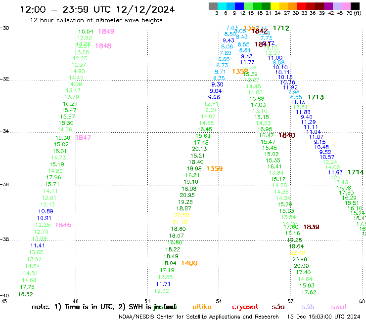Click the pink time label '1847'
Screen dimensions: 366x321
click(x=83, y=138)
